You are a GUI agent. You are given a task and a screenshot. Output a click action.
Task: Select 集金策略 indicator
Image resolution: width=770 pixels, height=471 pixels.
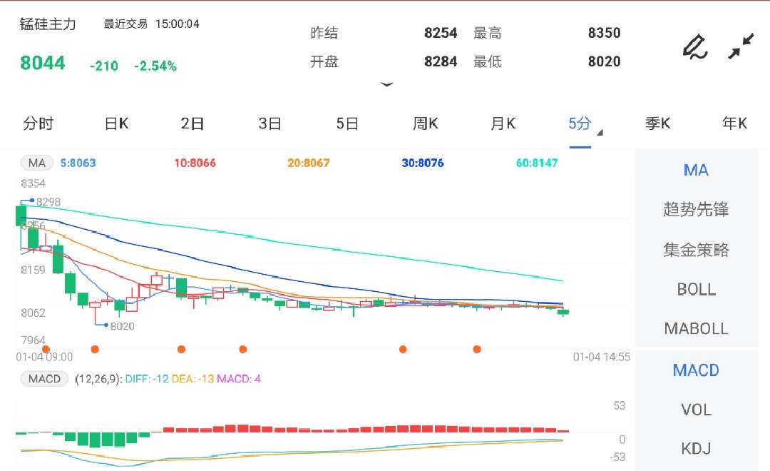coord(696,250)
